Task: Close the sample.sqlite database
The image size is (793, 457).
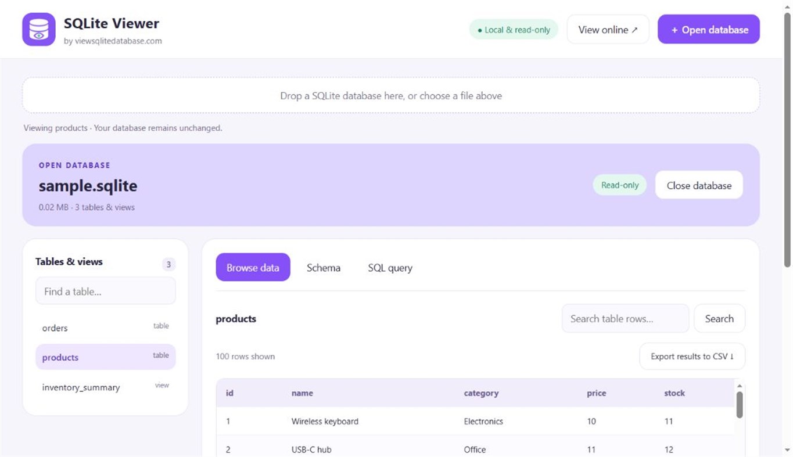Action: [699, 185]
